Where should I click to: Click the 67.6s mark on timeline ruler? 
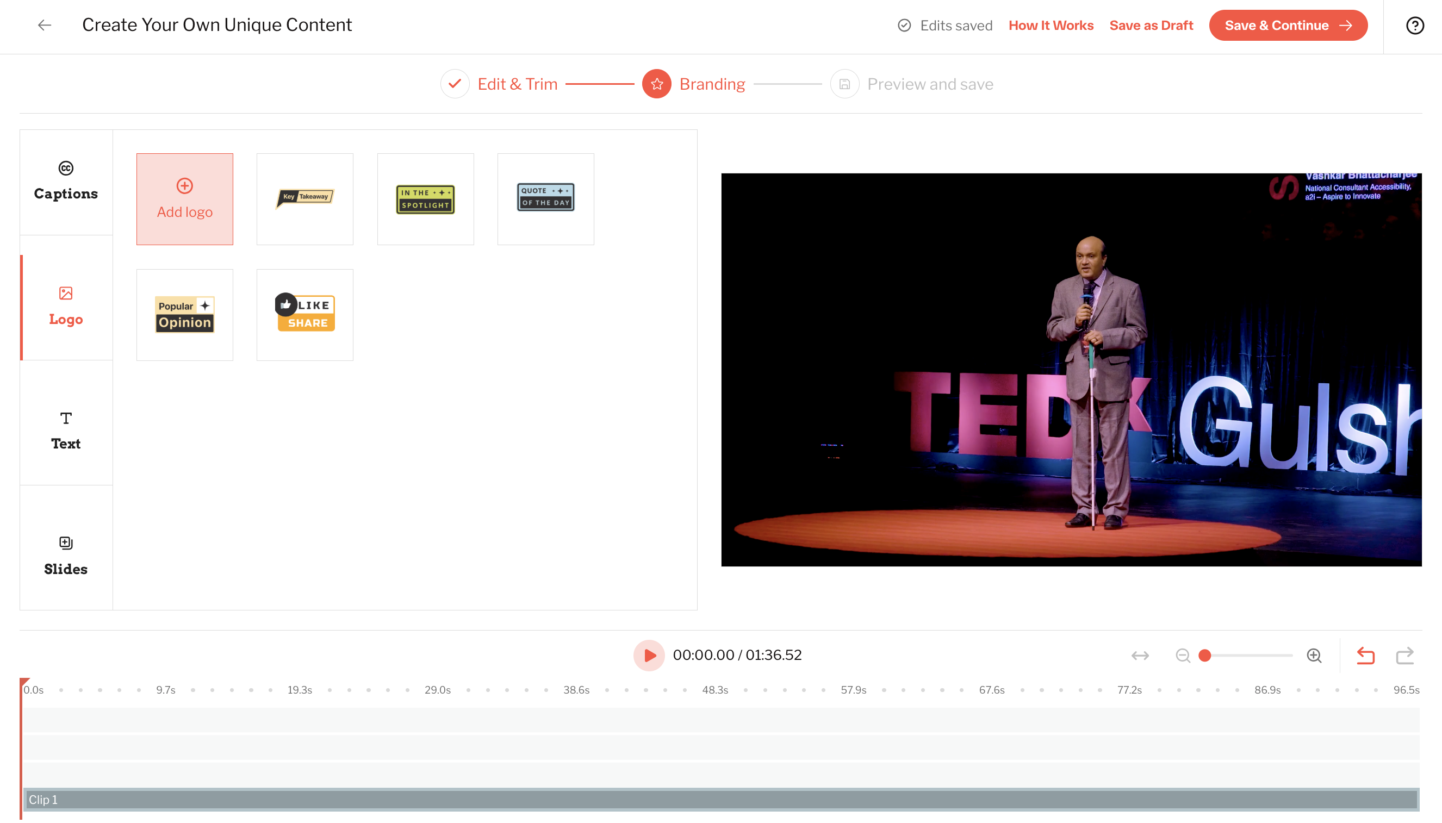[992, 690]
